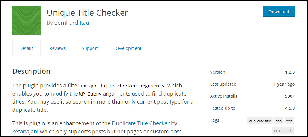308x137 pixels.
Task: Click the version number 1.2.3
Action: pyautogui.click(x=290, y=72)
